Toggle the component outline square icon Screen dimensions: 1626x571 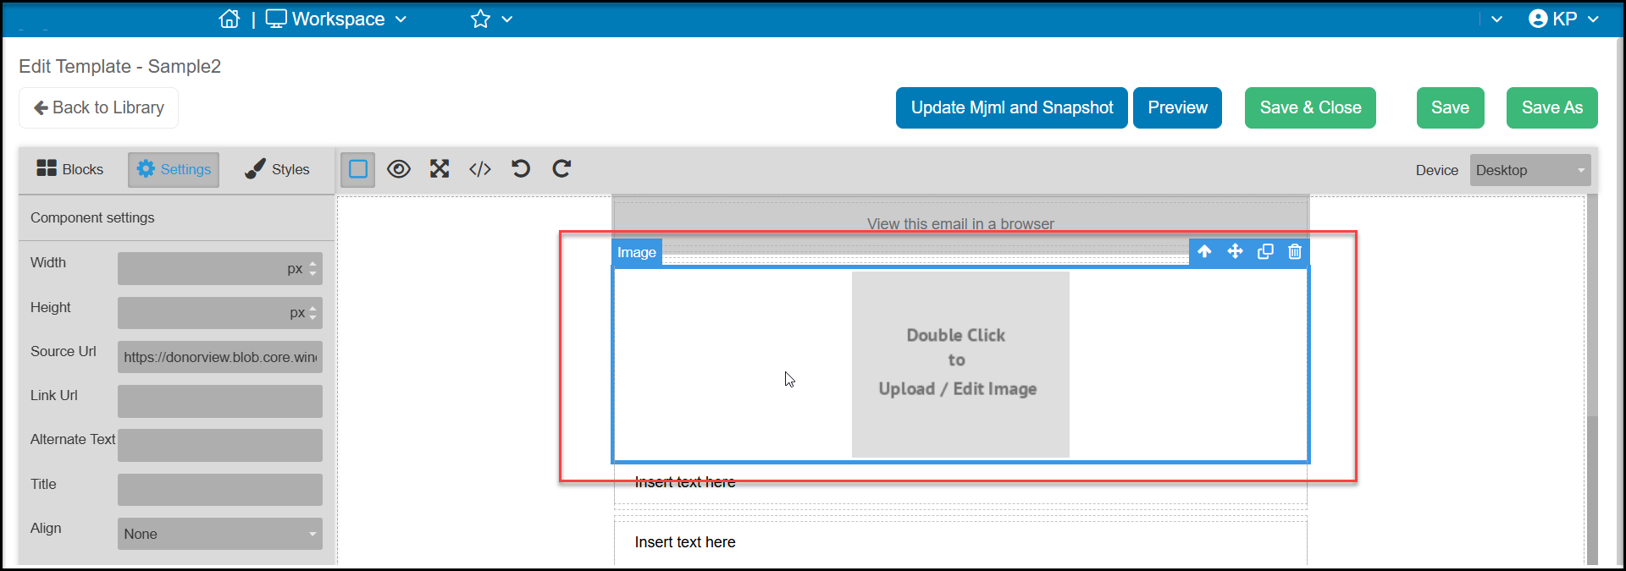(358, 169)
